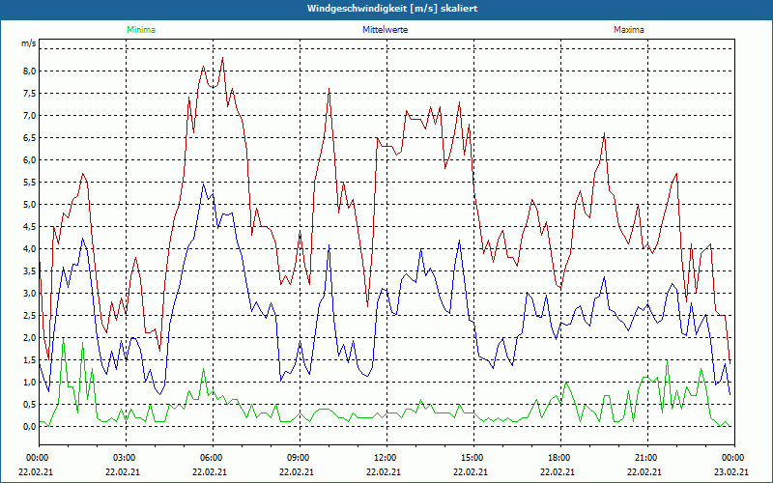773x483 pixels.
Task: Click the 3,5 y-axis value
Action: click(30, 270)
